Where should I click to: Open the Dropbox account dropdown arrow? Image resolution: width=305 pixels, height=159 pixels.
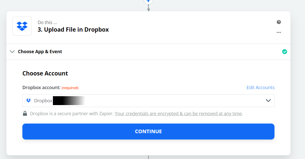(268, 101)
